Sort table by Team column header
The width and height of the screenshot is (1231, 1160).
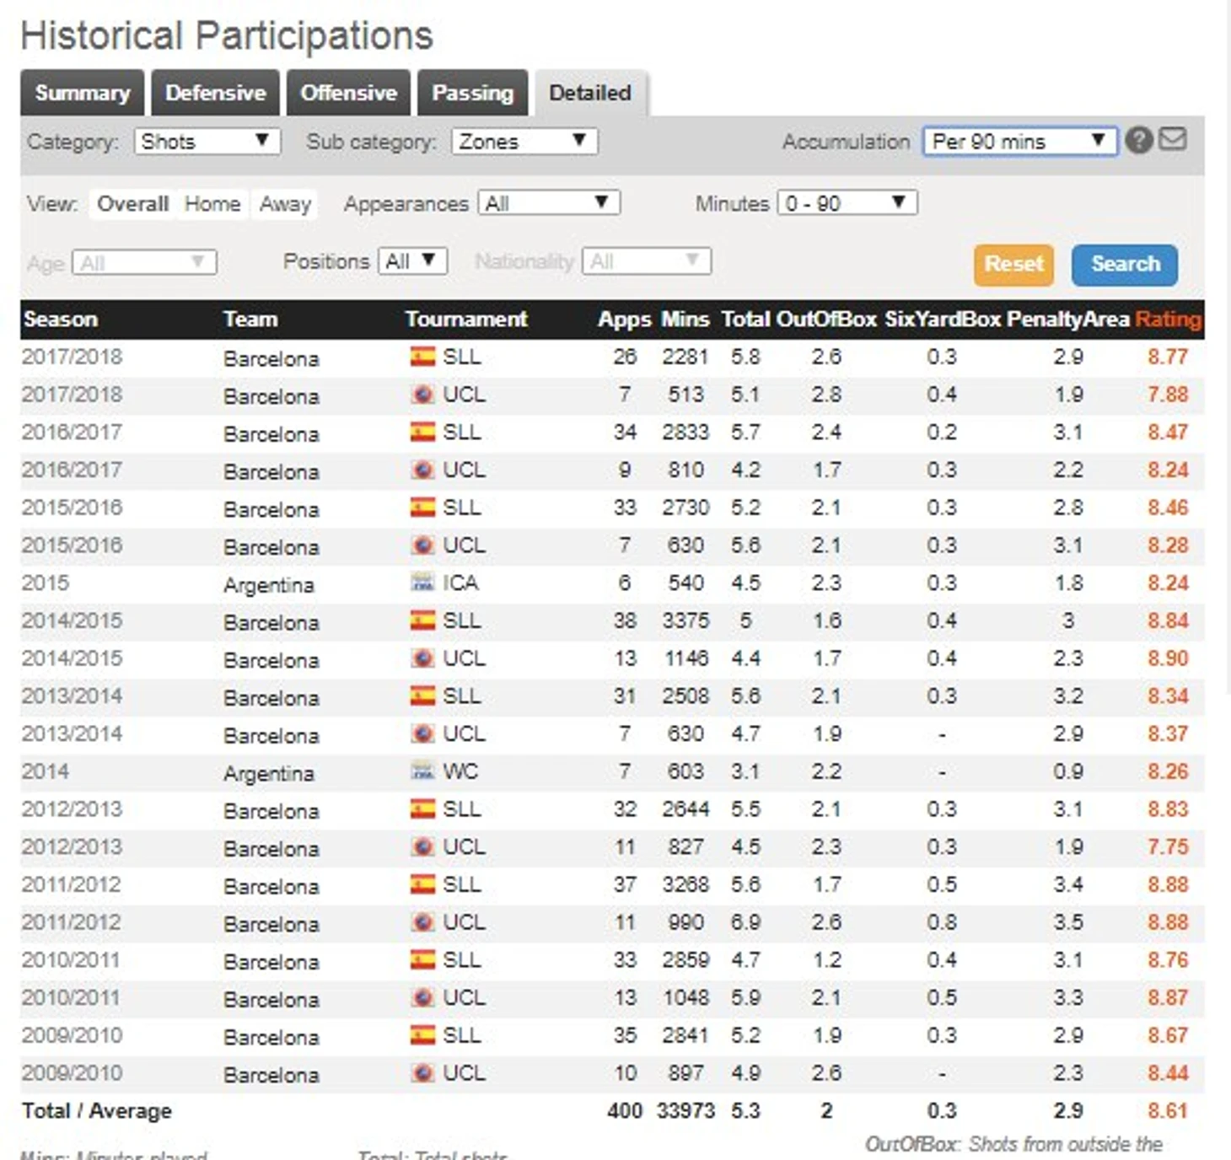(250, 320)
